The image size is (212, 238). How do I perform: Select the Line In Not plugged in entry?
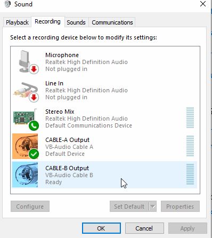point(104,91)
